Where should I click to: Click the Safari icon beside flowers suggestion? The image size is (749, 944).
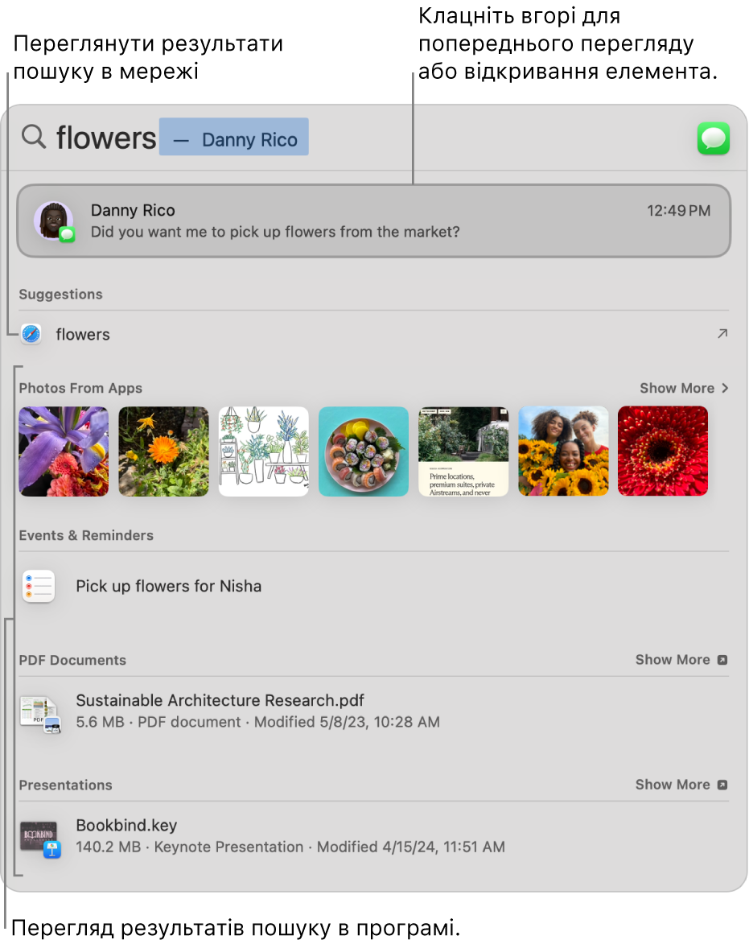(x=31, y=333)
